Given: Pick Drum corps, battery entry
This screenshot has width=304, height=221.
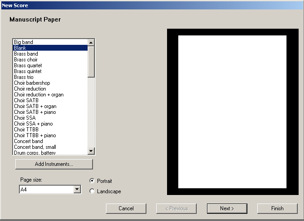Looking at the screenshot, I should 50,152.
